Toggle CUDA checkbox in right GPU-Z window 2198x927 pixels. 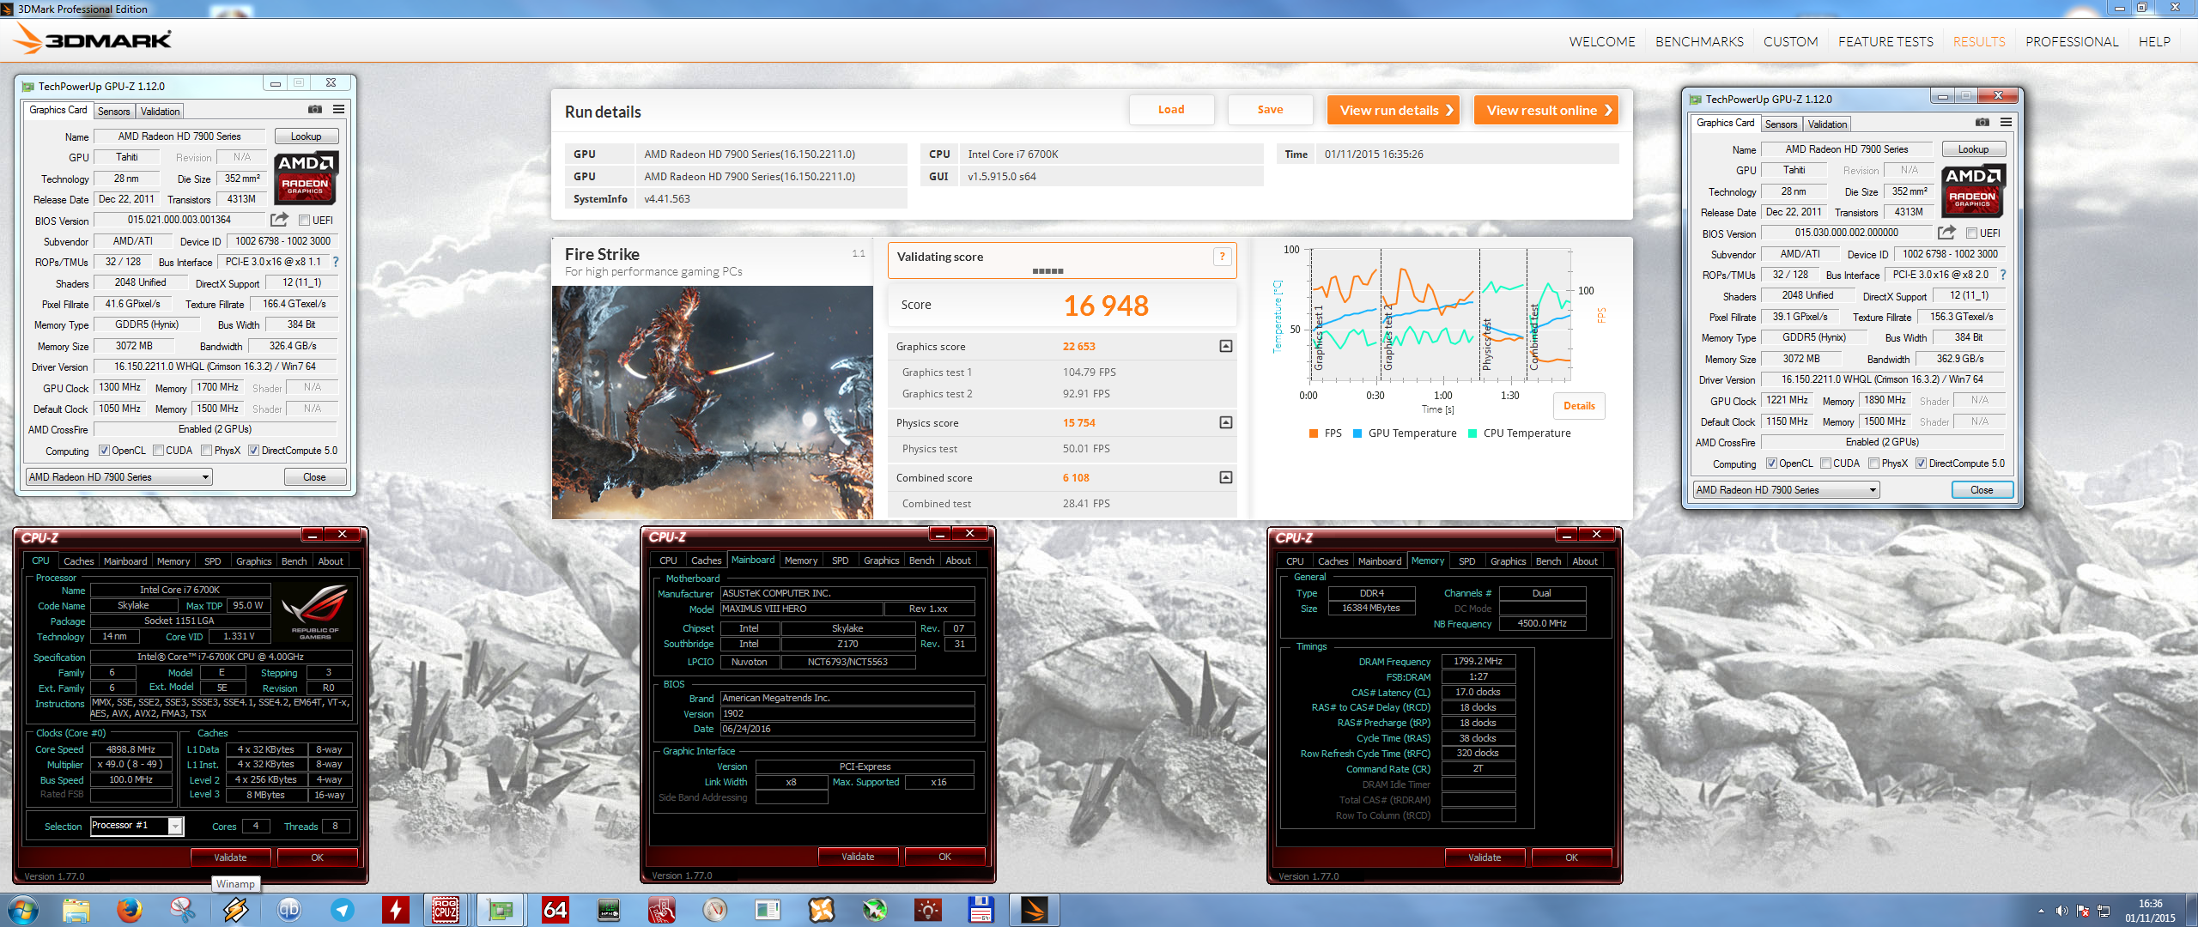[x=1825, y=463]
